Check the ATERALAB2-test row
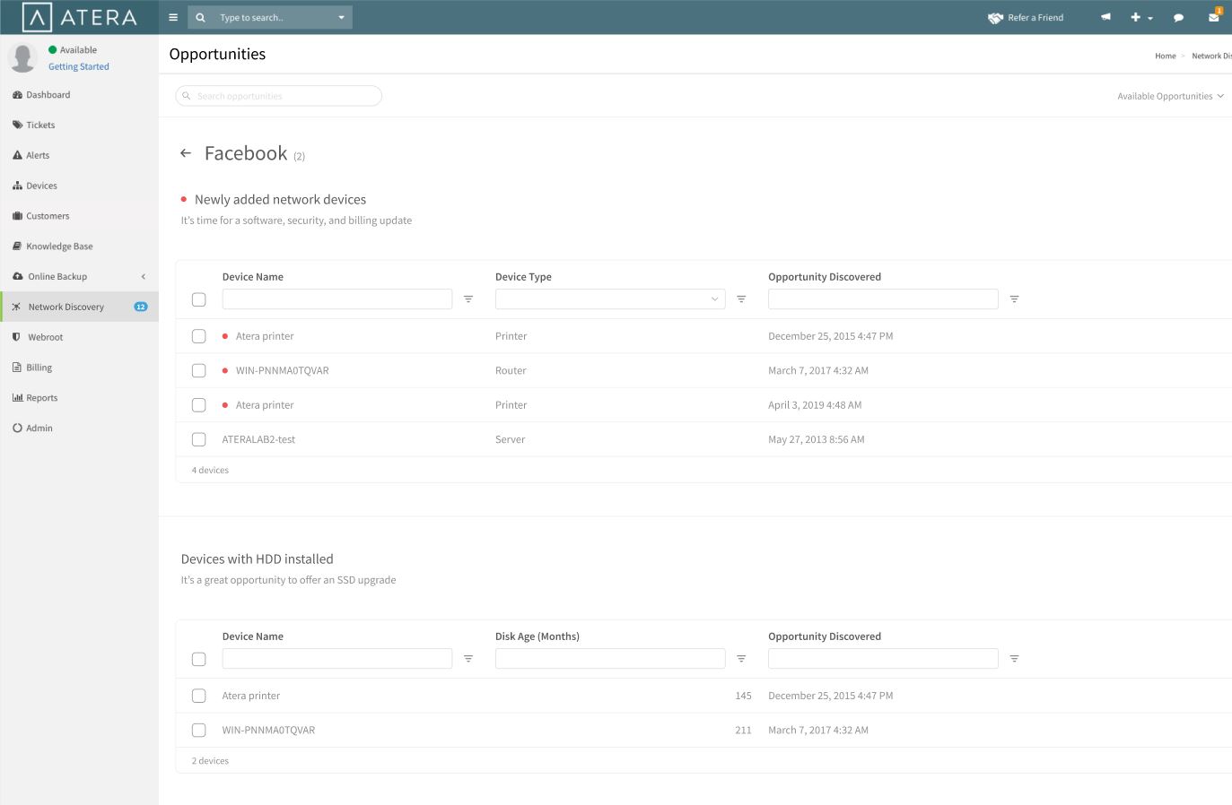The image size is (1232, 805). [x=199, y=439]
